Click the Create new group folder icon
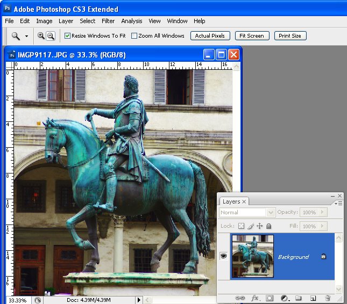347x304 pixels. click(x=299, y=298)
